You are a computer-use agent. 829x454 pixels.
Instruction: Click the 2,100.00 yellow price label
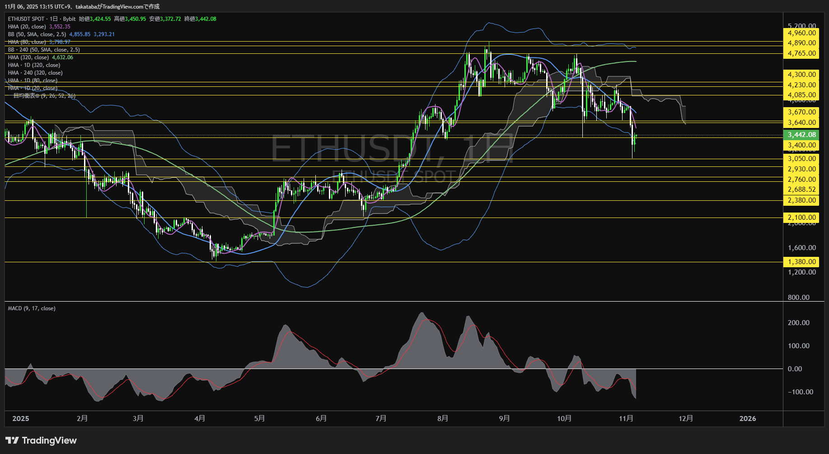click(801, 218)
